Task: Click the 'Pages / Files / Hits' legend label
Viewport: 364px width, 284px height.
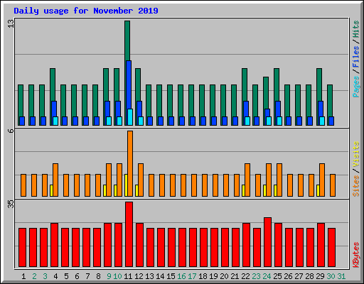Action: pyautogui.click(x=355, y=59)
